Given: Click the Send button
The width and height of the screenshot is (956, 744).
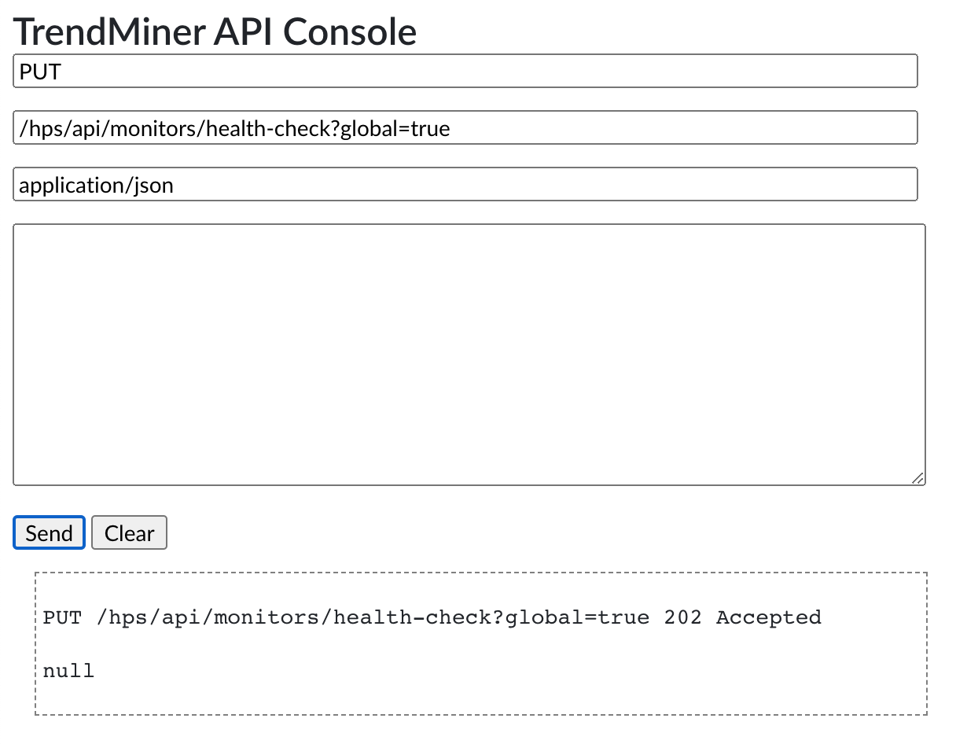Looking at the screenshot, I should coord(49,533).
